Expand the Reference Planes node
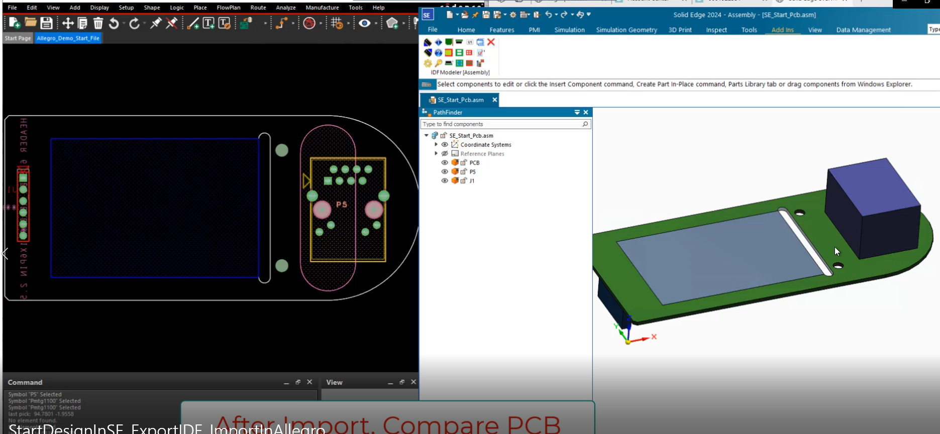The height and width of the screenshot is (434, 940). (x=436, y=153)
